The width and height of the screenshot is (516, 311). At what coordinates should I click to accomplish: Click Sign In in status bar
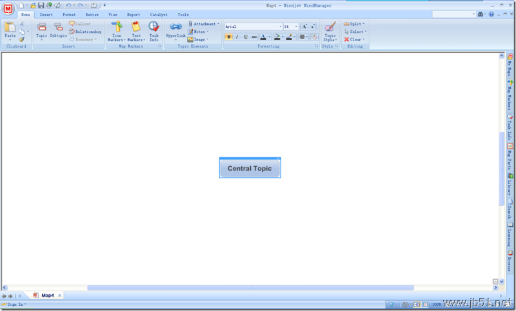14,305
